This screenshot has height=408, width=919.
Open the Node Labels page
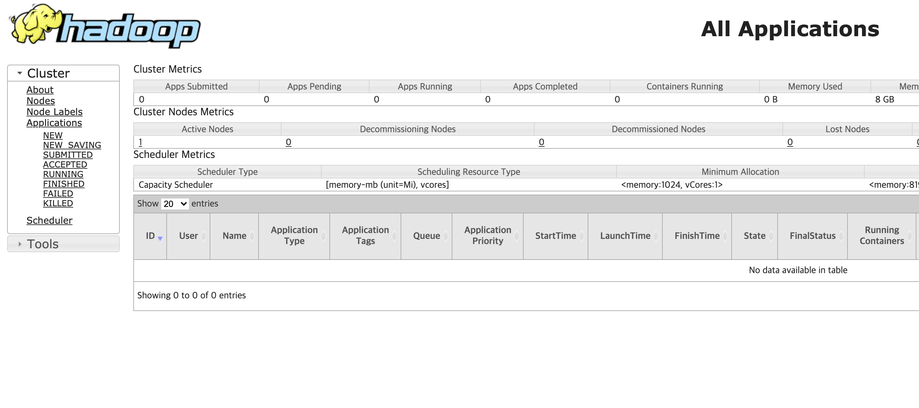[x=55, y=112]
